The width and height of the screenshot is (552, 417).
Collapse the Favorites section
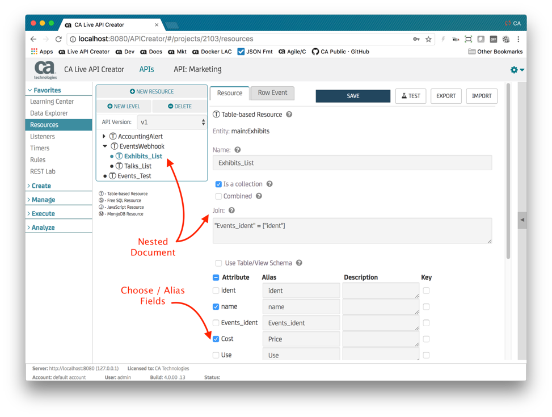pos(44,90)
